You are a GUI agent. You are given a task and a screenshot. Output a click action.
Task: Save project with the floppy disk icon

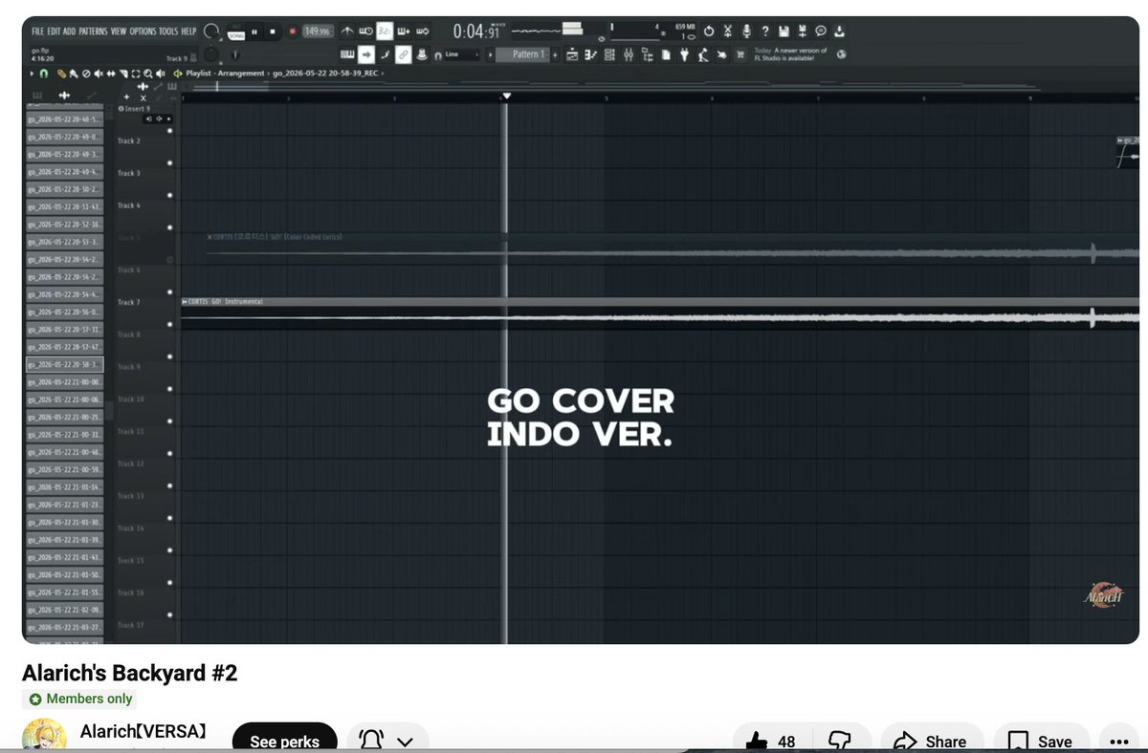tap(784, 32)
